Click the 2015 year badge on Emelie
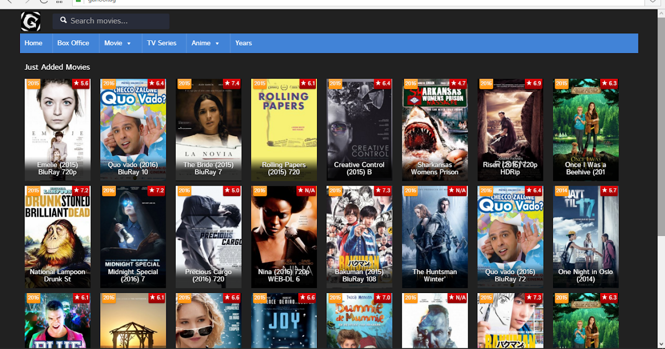This screenshot has height=349, width=665. (34, 84)
